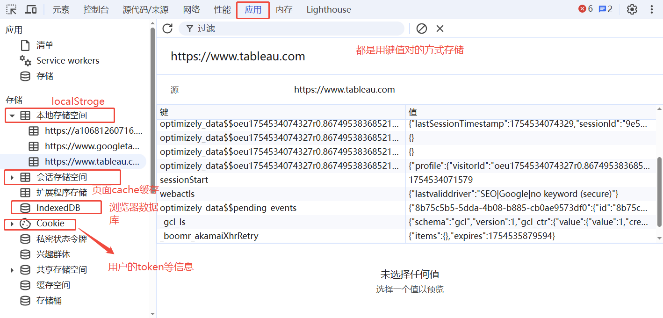Image resolution: width=663 pixels, height=318 pixels.
Task: Open the 缓存空间 item
Action: 53,285
